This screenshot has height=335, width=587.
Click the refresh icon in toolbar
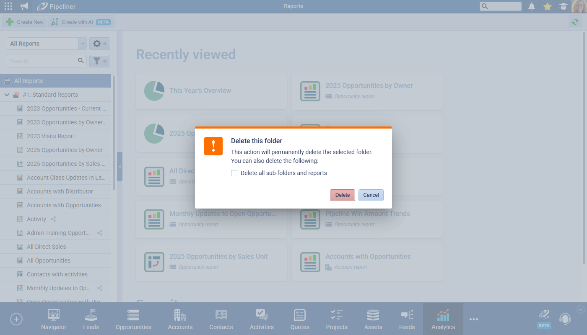pos(575,22)
